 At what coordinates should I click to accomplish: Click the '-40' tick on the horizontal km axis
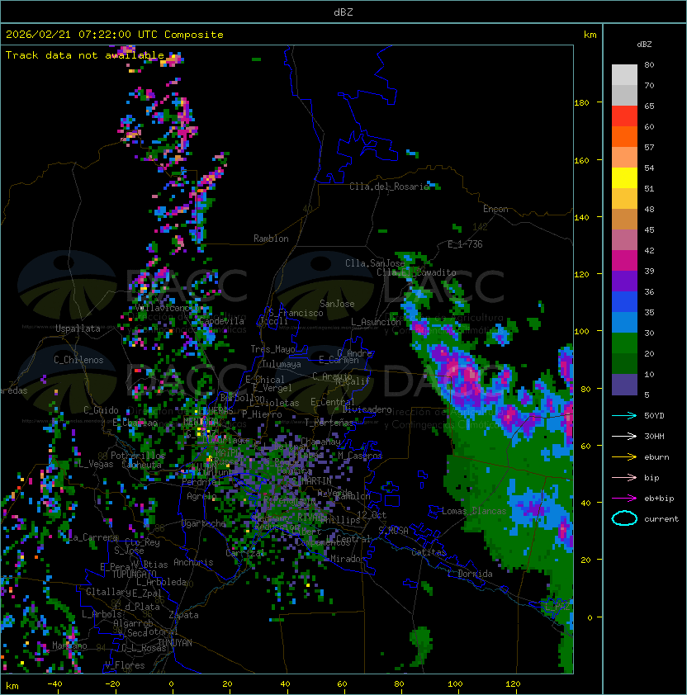[x=54, y=684]
